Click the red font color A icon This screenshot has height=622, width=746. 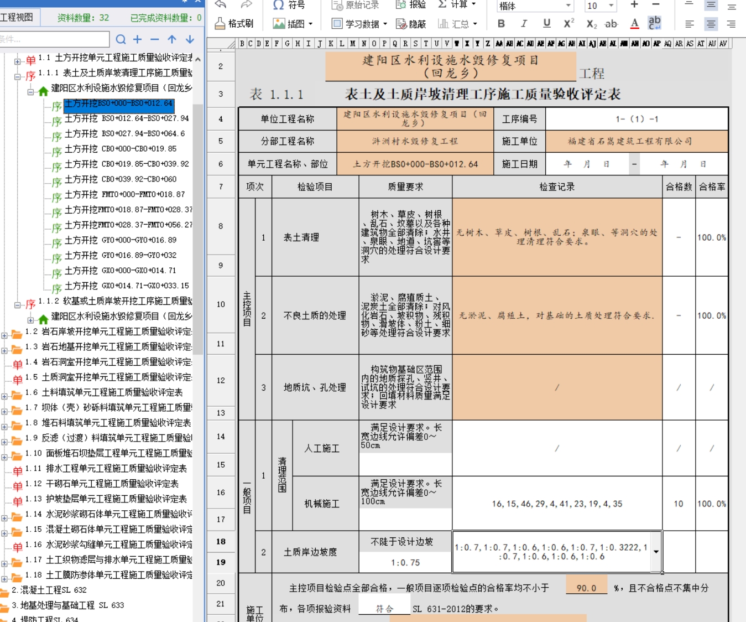point(635,24)
